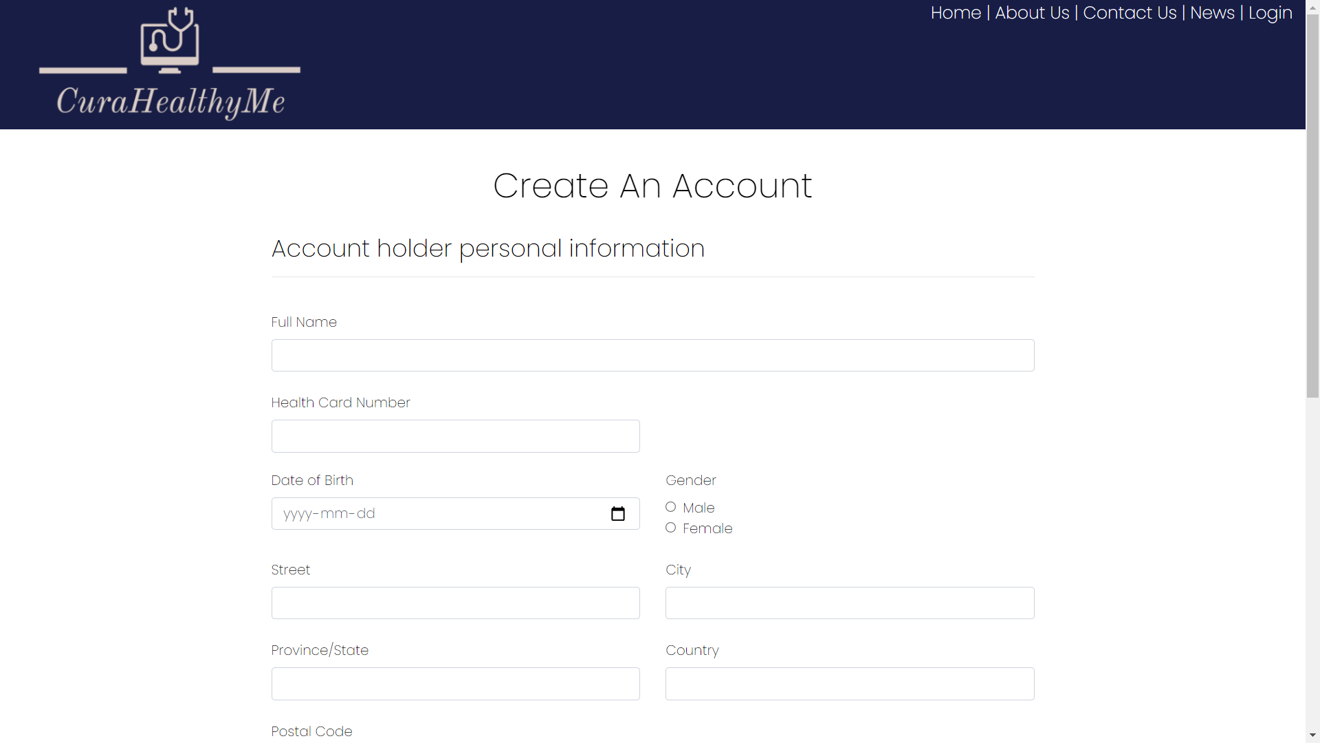The width and height of the screenshot is (1320, 743).
Task: Click the Health Card Number field
Action: 455,435
